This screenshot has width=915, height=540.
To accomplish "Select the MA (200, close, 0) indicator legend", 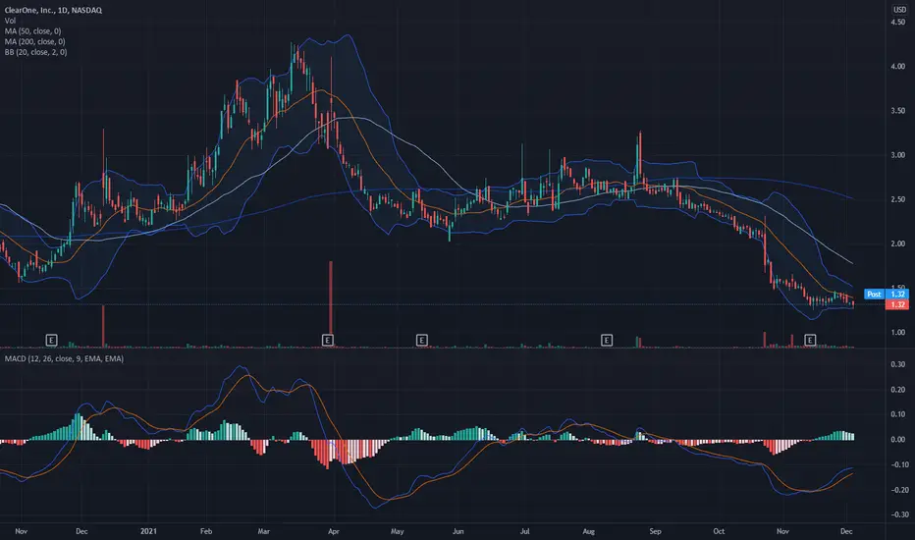I will 35,41.
